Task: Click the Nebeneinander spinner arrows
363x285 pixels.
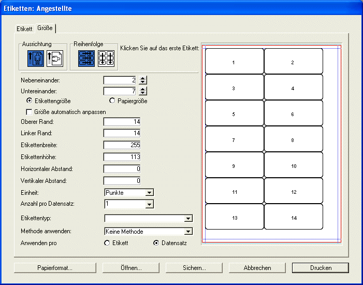Action: tap(143, 80)
